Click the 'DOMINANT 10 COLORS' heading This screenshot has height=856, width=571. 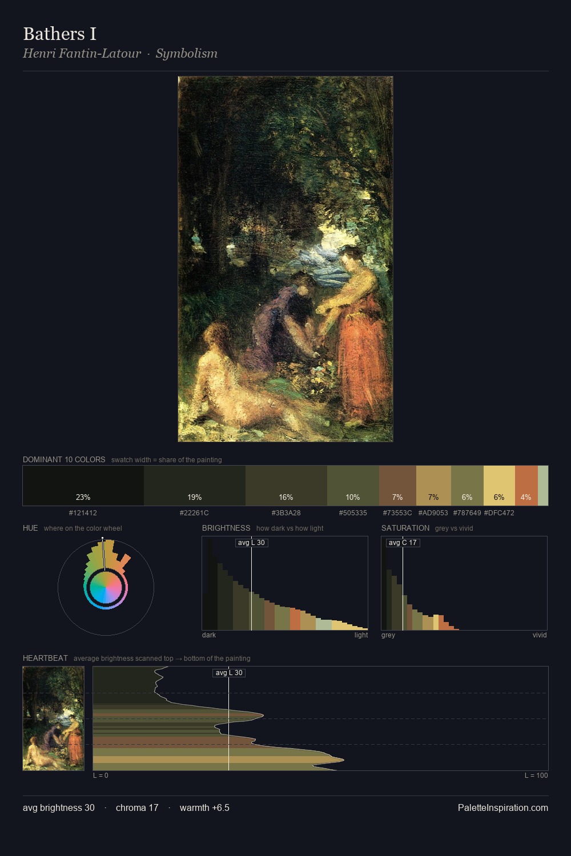pyautogui.click(x=64, y=459)
